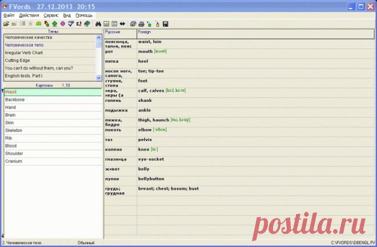Open the Вид menu

coord(67,15)
